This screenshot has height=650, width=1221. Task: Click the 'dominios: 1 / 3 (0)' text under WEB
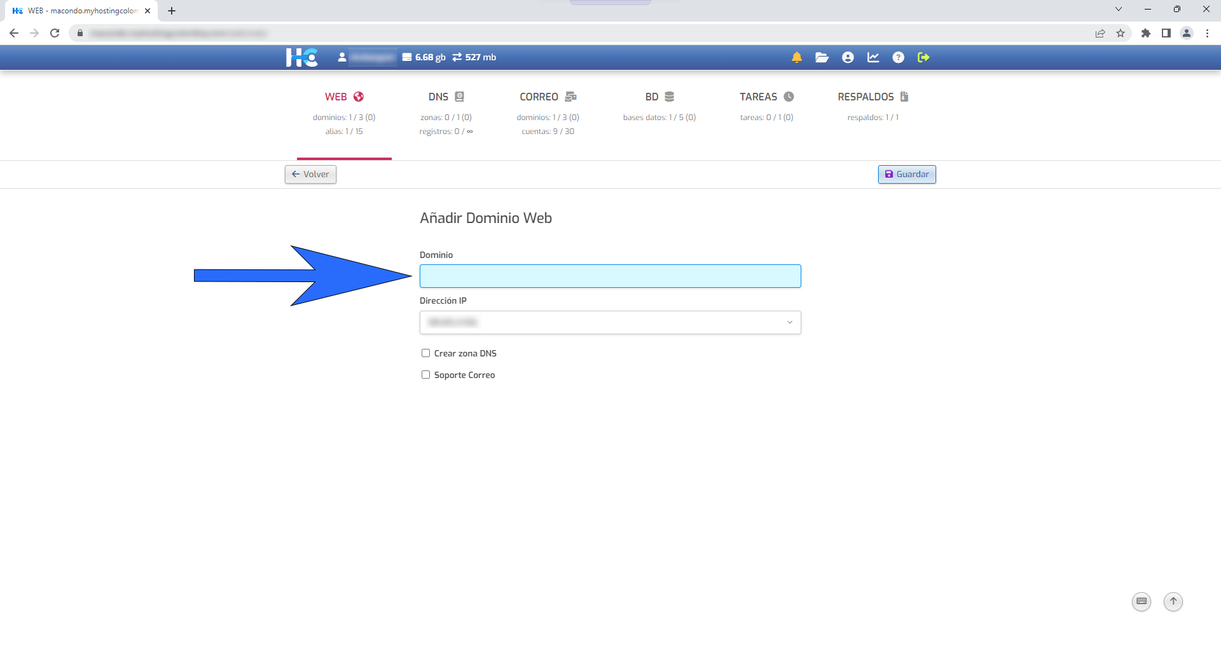pyautogui.click(x=344, y=118)
